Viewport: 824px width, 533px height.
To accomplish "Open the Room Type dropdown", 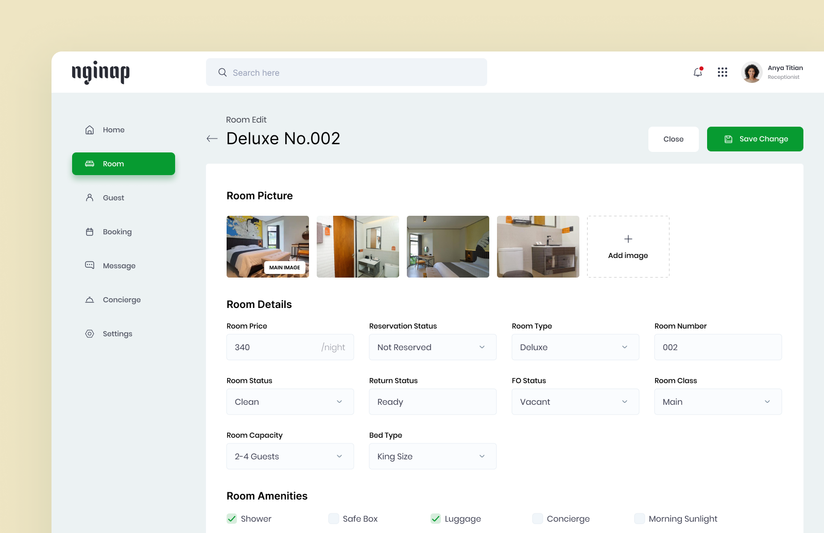I will pyautogui.click(x=575, y=347).
